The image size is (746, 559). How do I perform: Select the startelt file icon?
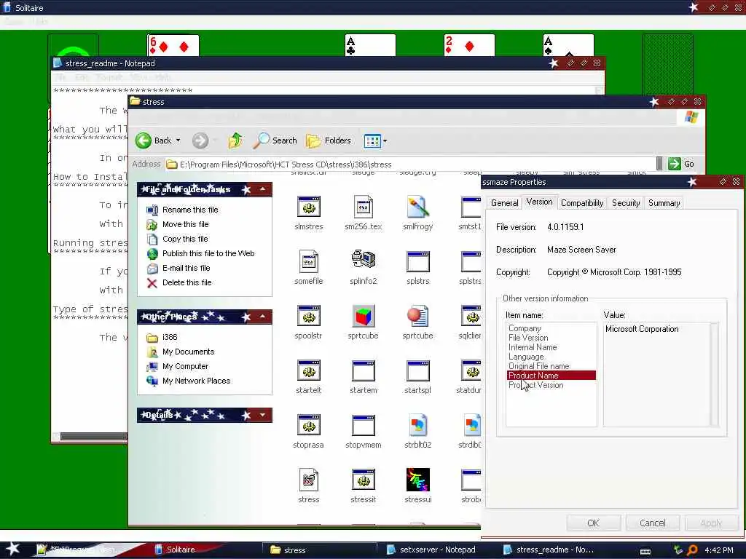pos(308,370)
